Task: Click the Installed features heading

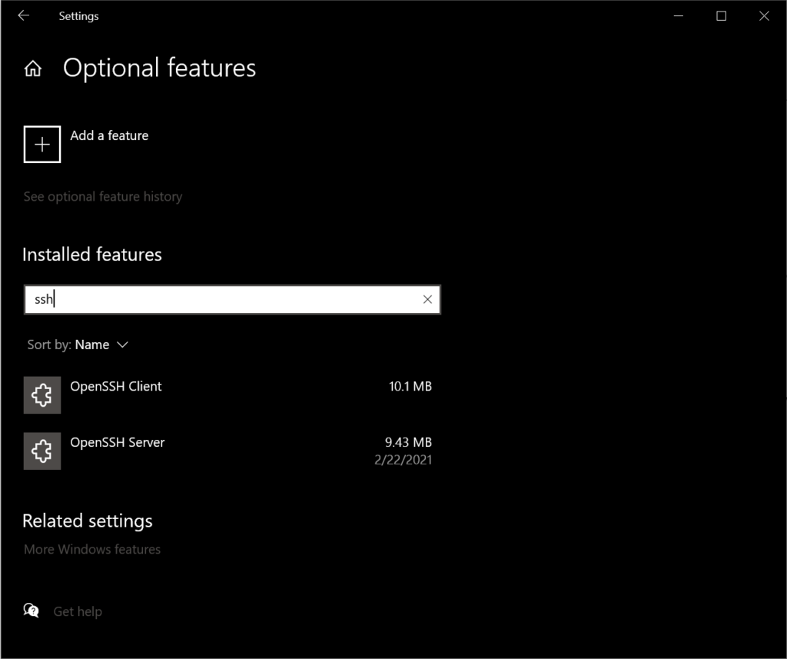Action: click(92, 255)
